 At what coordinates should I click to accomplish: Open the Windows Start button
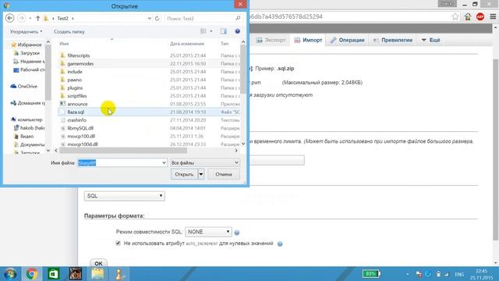10,274
